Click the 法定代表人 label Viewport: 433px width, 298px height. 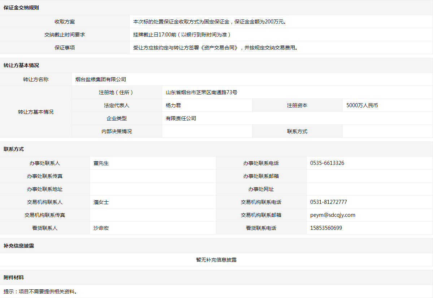[117, 105]
